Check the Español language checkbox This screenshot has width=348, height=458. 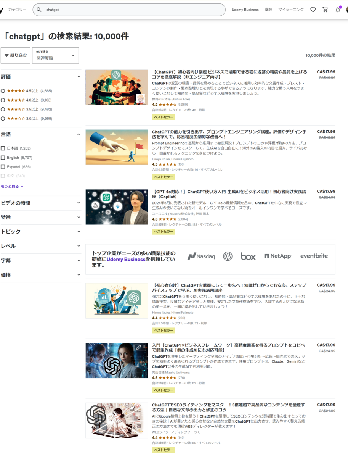pyautogui.click(x=3, y=167)
